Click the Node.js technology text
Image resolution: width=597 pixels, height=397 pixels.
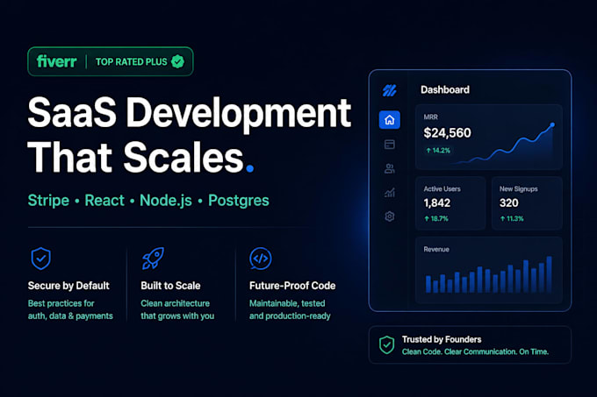coord(166,201)
